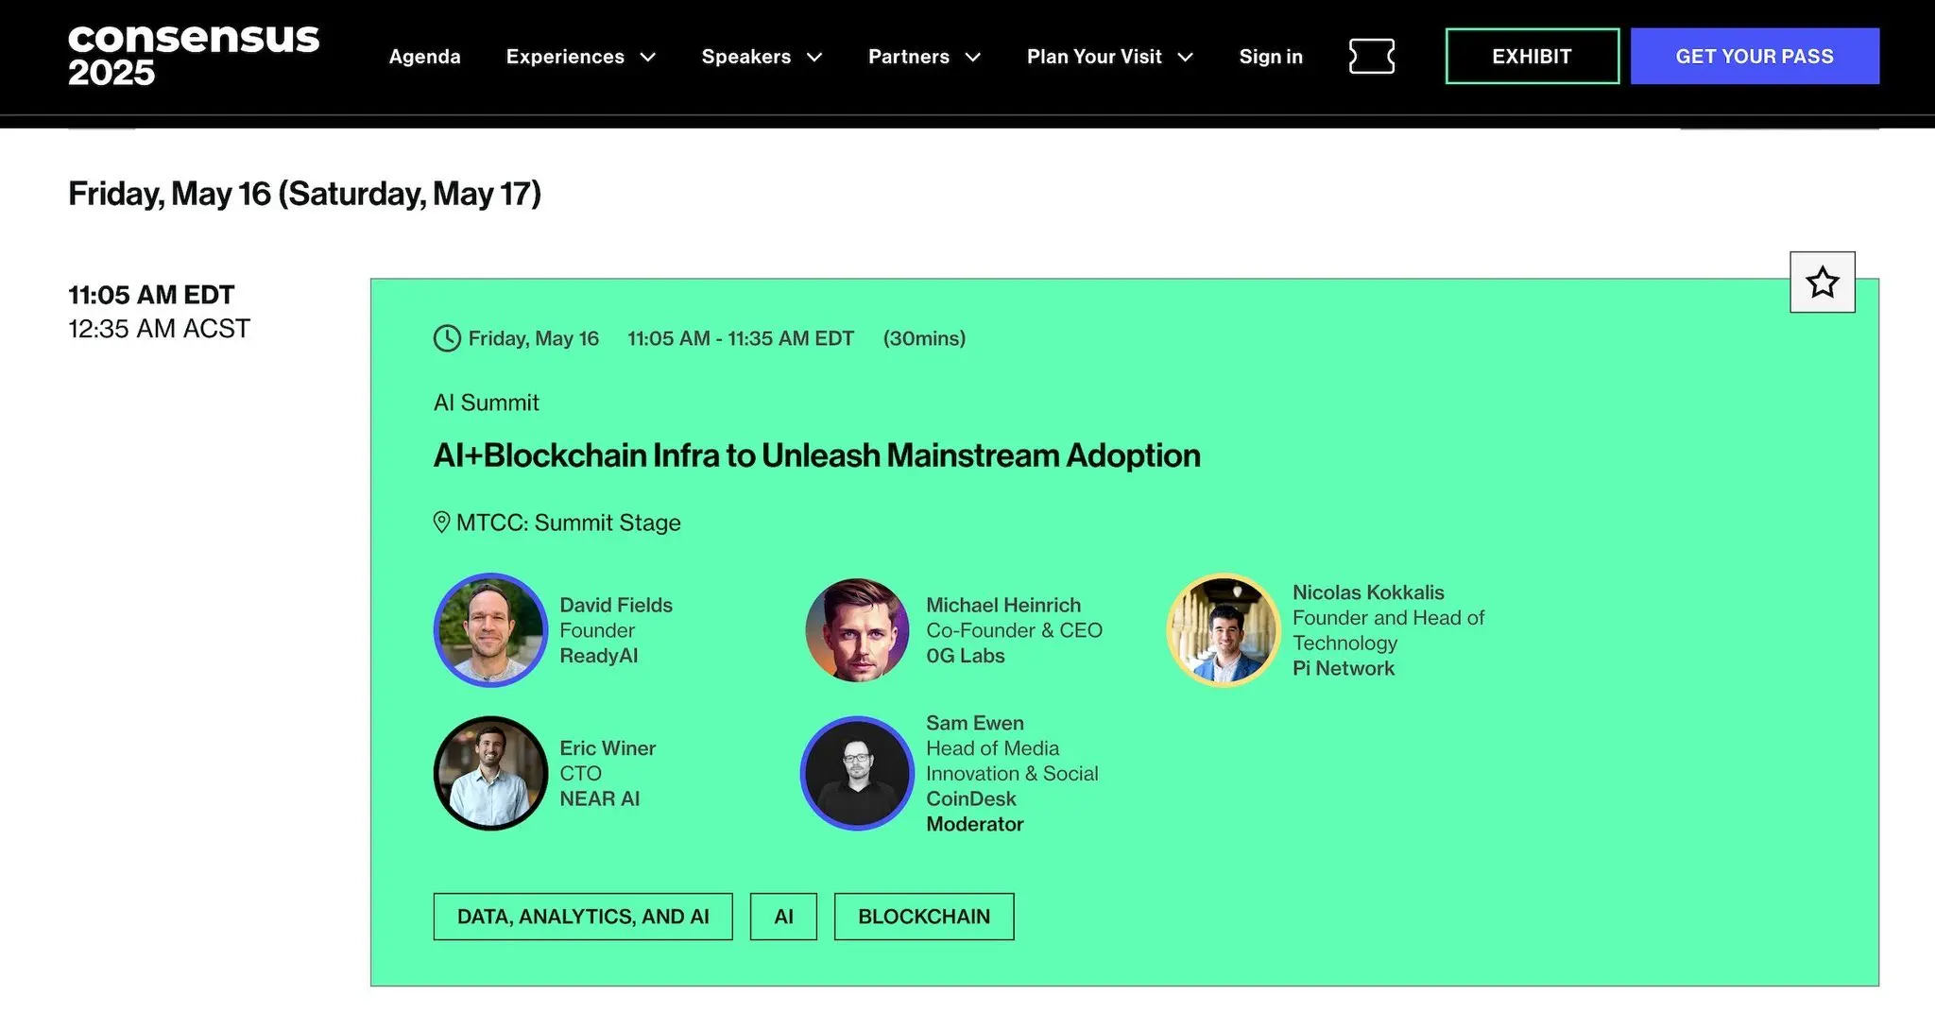This screenshot has height=1029, width=1935.
Task: Click the ticket icon in the navigation bar
Action: click(x=1371, y=57)
